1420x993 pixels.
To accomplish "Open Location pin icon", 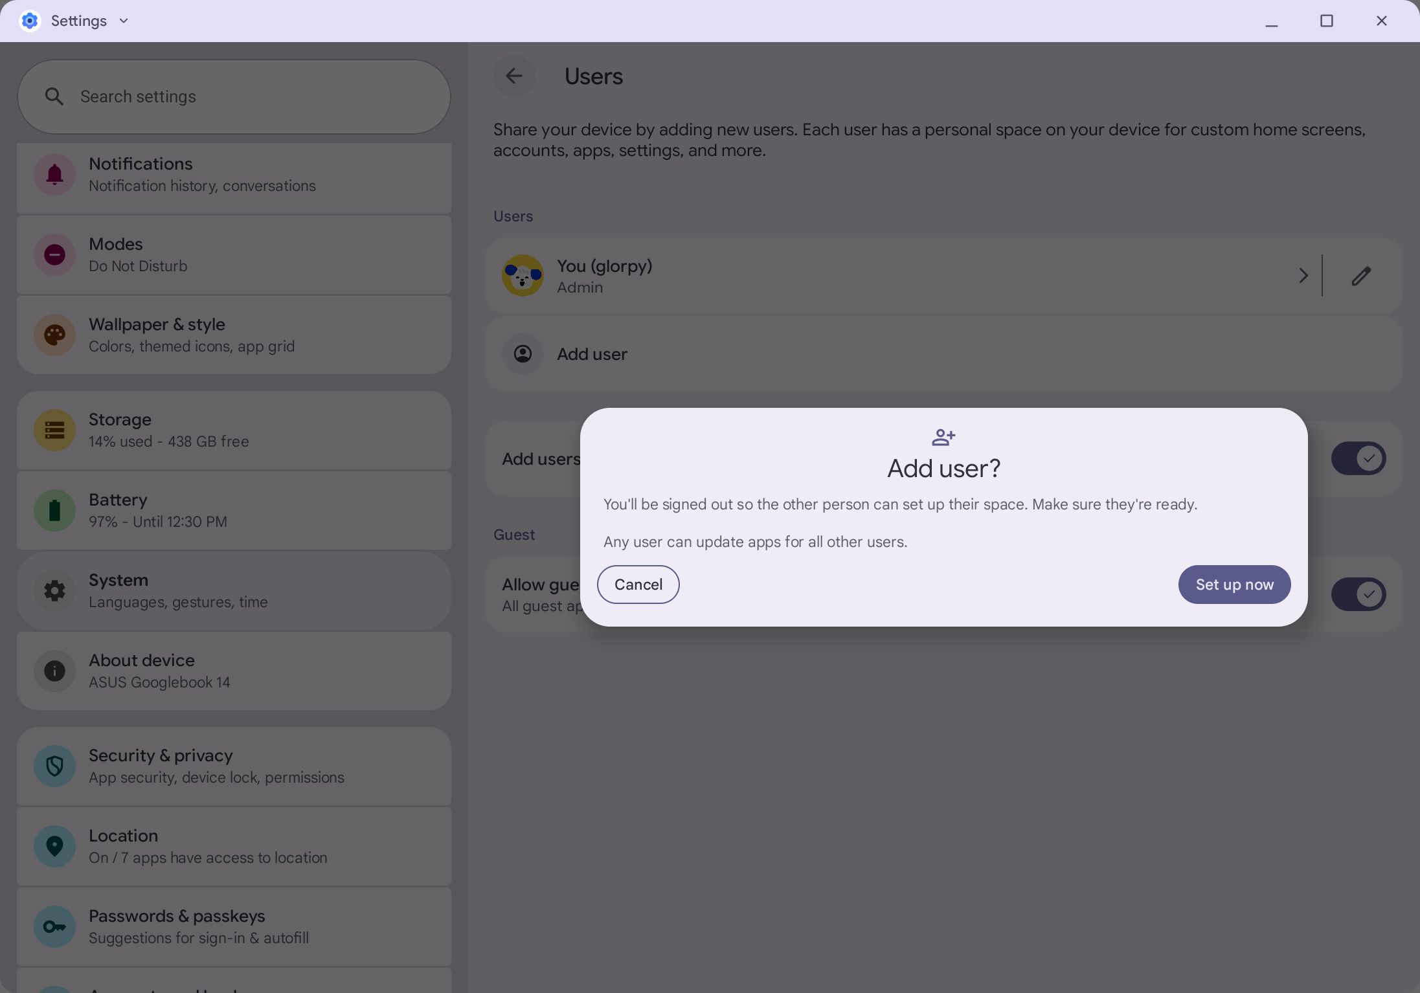I will click(54, 846).
